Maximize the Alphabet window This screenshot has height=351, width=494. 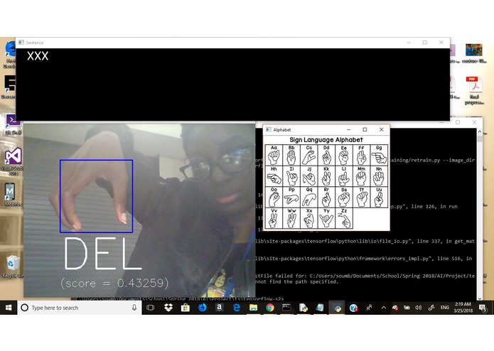click(x=365, y=130)
